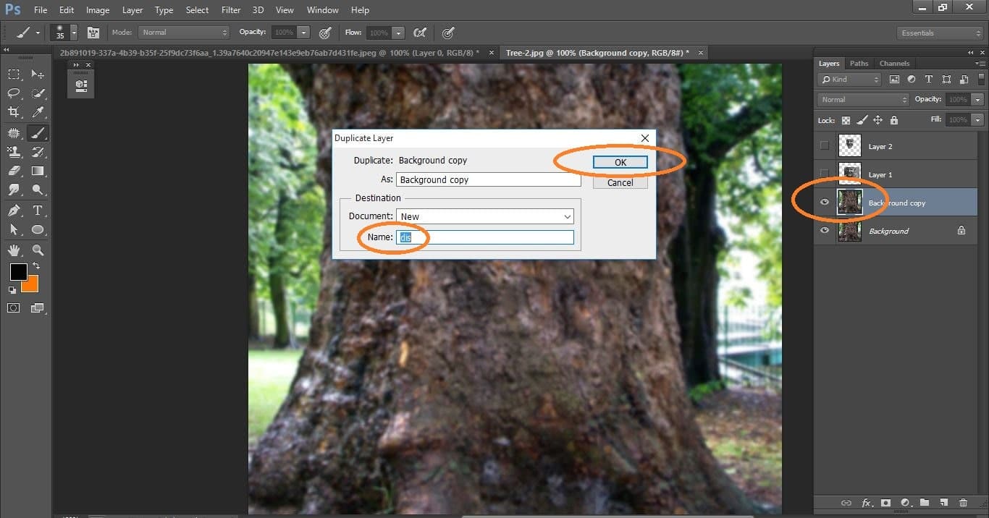Activate the Healing Brush tool
Image resolution: width=989 pixels, height=518 pixels.
(13, 132)
